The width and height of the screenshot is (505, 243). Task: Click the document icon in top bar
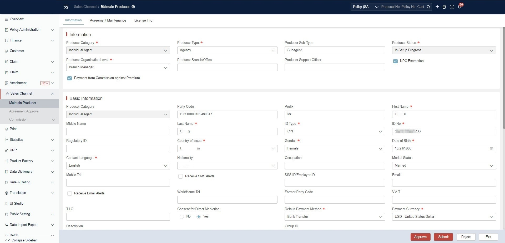click(444, 7)
